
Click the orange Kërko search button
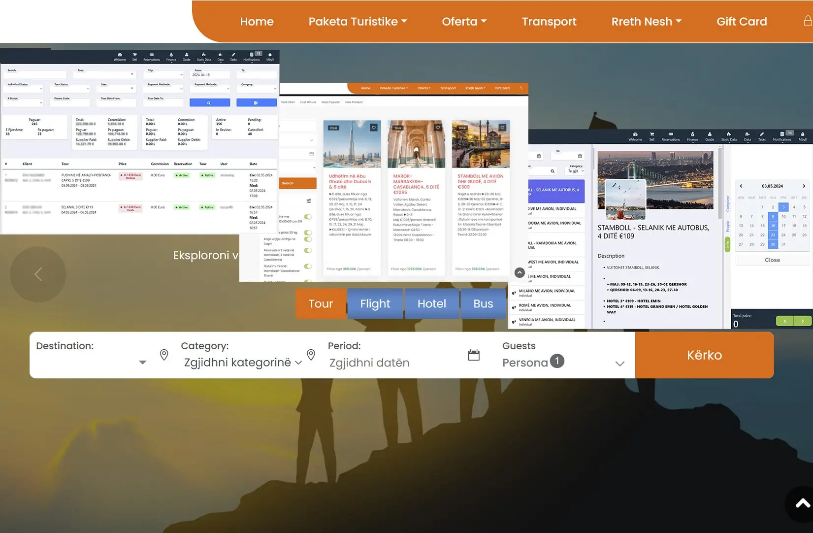coord(704,355)
